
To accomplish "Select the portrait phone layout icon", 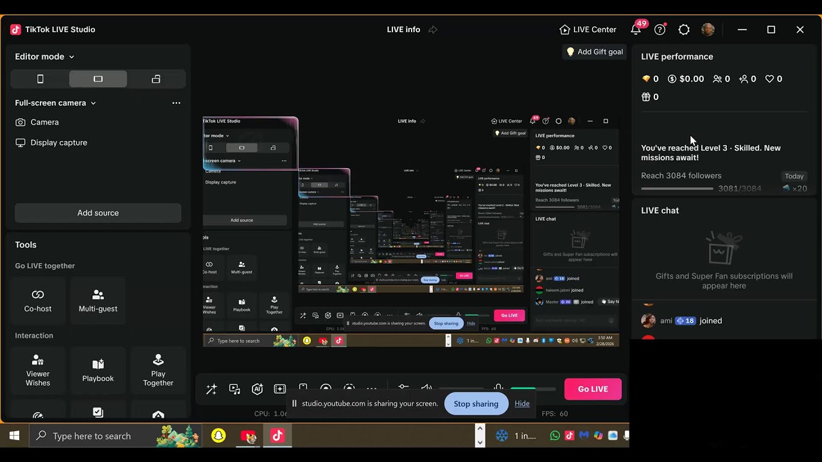I will (40, 79).
